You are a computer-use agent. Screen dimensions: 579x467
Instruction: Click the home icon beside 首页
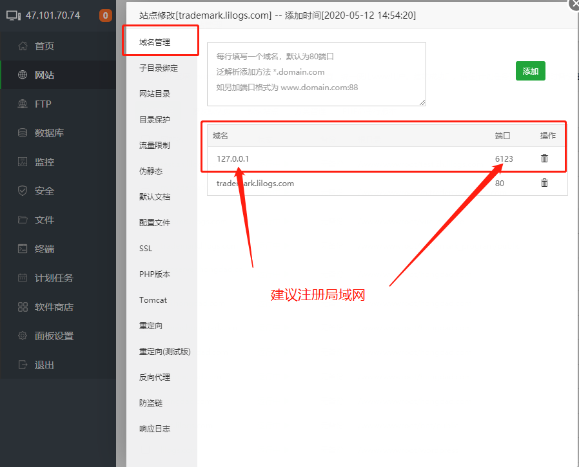(23, 46)
